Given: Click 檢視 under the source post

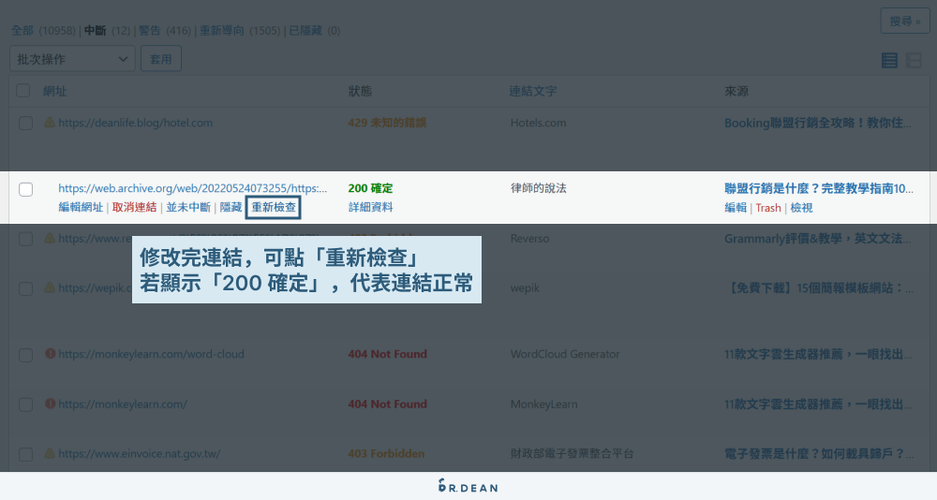Looking at the screenshot, I should pyautogui.click(x=801, y=208).
